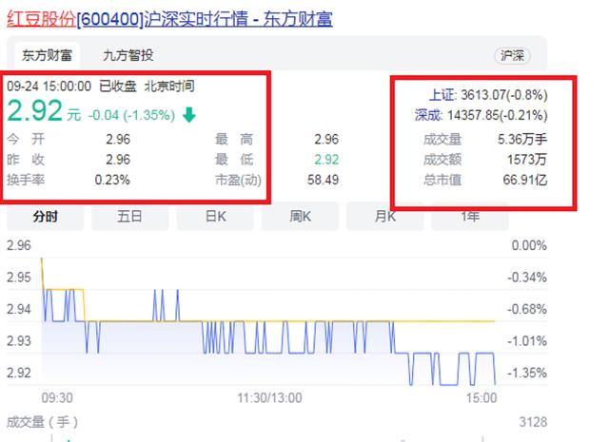Open the 日K chart tab
The image size is (609, 442).
(215, 217)
